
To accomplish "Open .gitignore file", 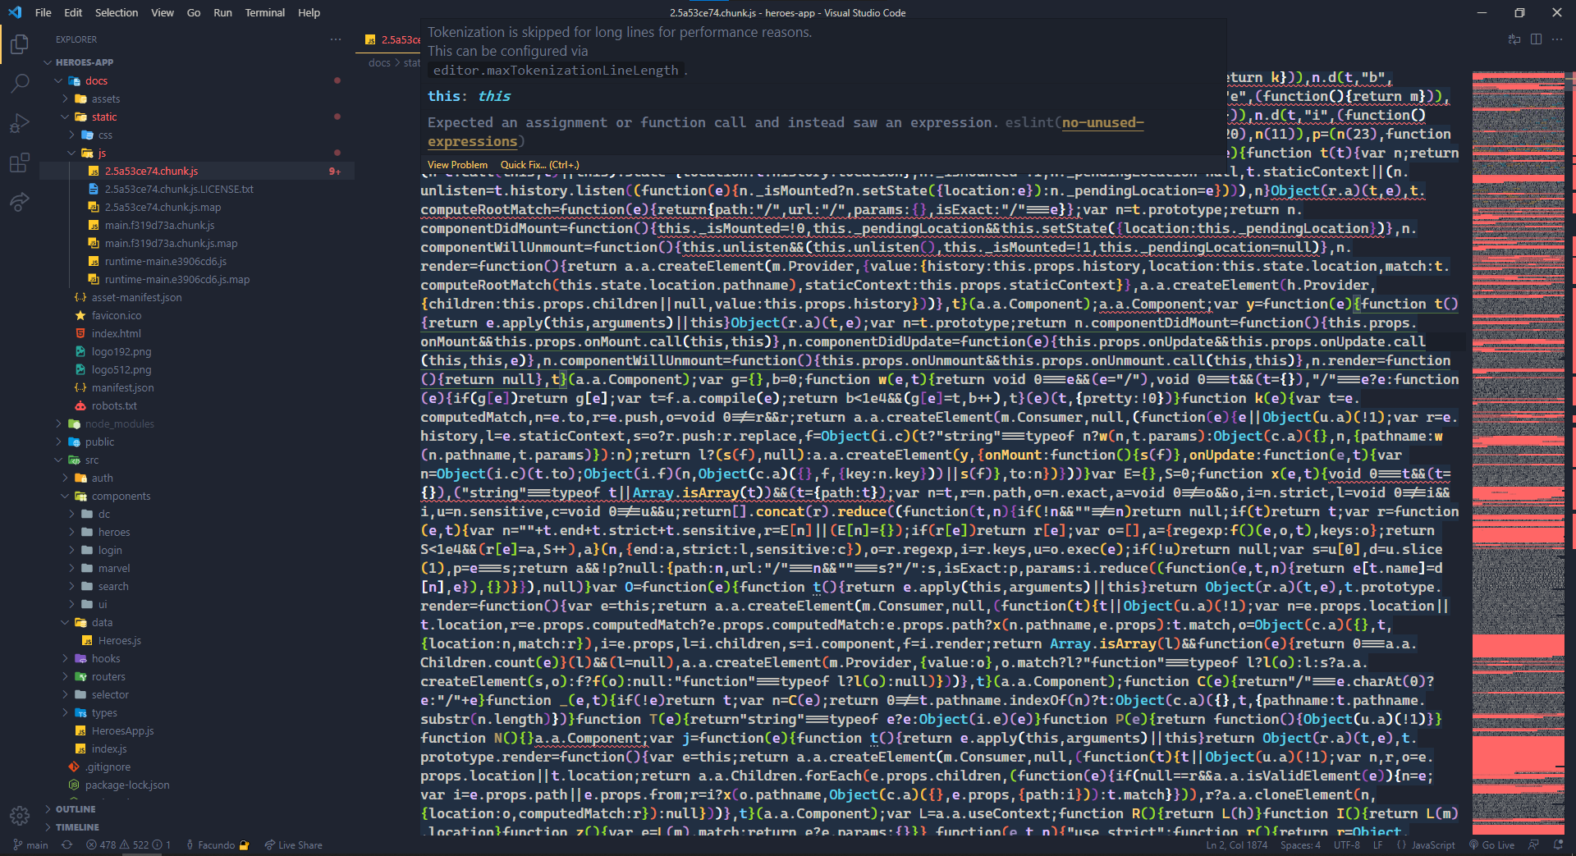I will coord(108,767).
